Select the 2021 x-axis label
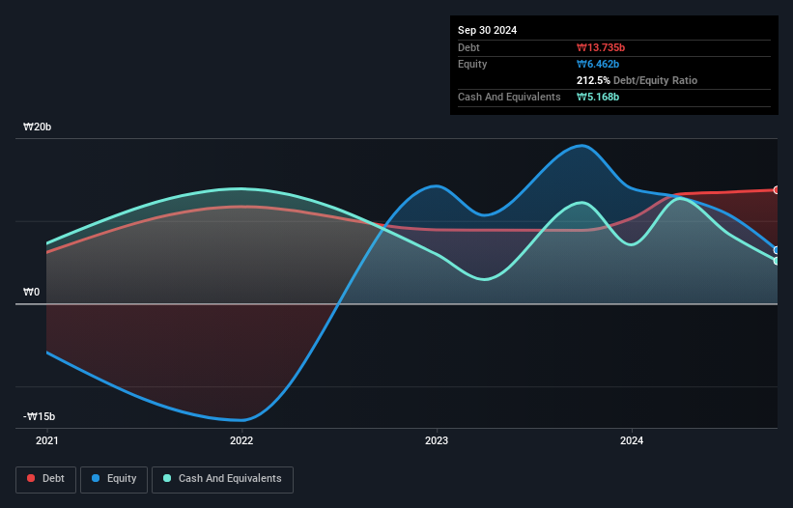Screen dimensions: 793x508 coord(47,440)
